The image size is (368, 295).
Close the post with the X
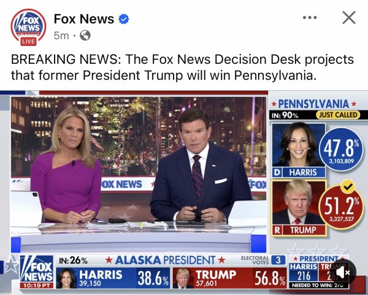point(349,17)
